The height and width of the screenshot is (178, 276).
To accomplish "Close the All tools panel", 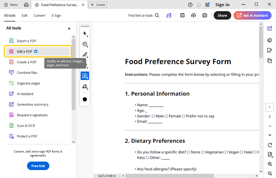I will (69, 29).
